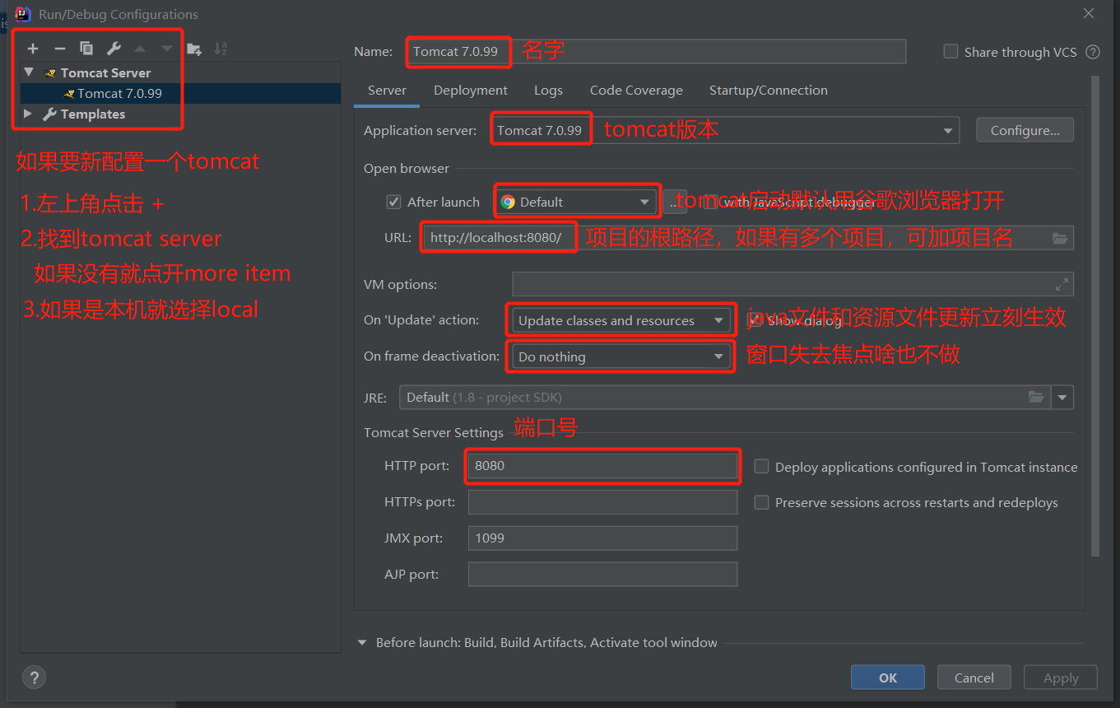Screen dimensions: 1120x708
Task: Close the Run/Debug Configurations dialog
Action: (1089, 14)
